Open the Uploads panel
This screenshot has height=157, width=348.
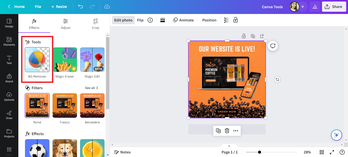[x=9, y=97]
